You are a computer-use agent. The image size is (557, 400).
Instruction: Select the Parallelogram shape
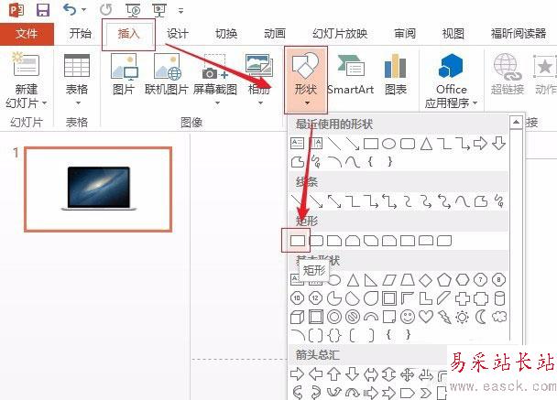point(389,280)
